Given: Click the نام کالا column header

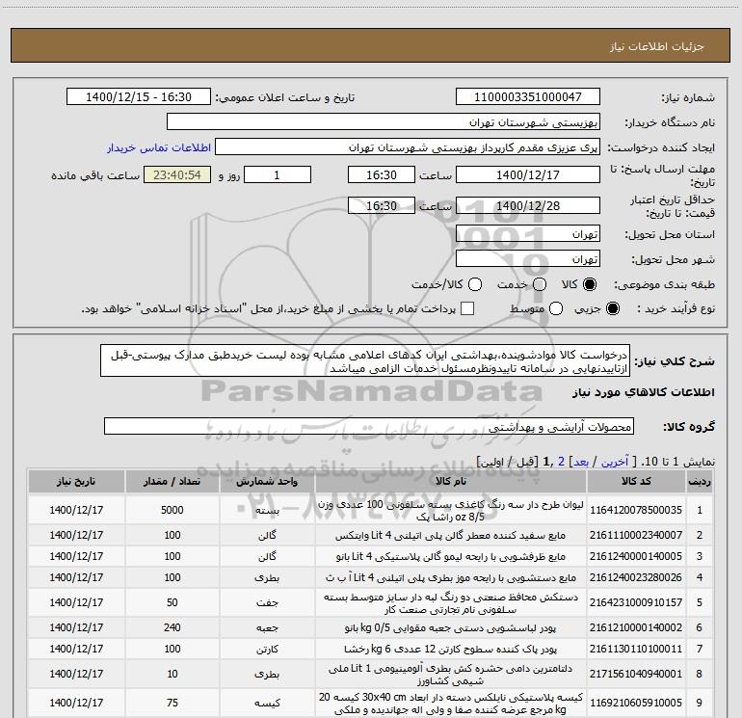Looking at the screenshot, I should [451, 481].
